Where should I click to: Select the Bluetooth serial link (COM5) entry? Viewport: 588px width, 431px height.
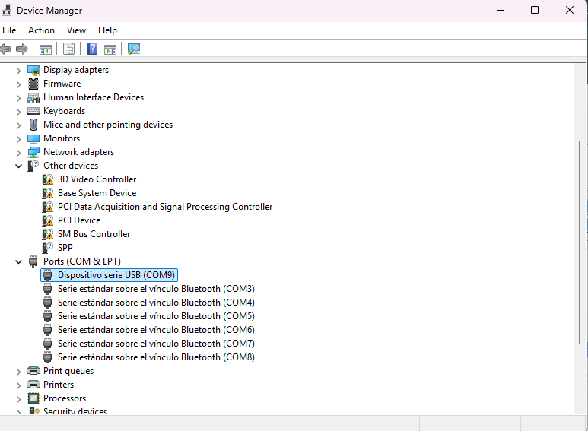(x=155, y=316)
